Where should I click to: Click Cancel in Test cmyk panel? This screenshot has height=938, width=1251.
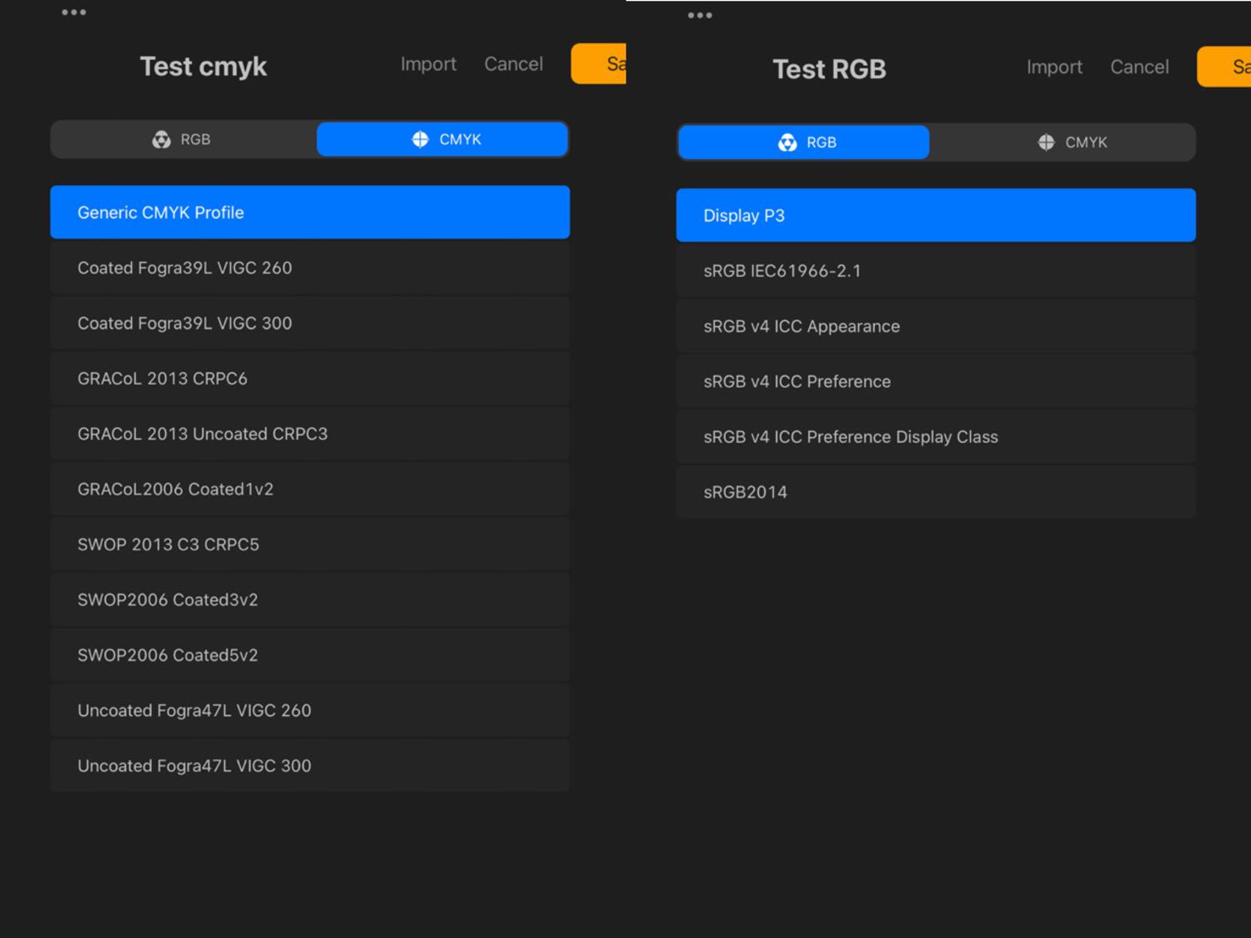(514, 64)
